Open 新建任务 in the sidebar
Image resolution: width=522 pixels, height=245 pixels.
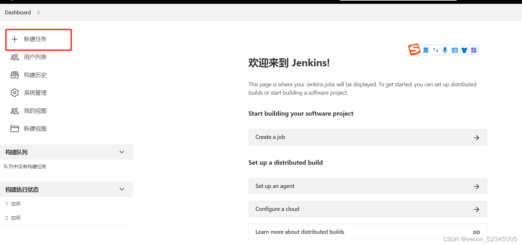35,39
